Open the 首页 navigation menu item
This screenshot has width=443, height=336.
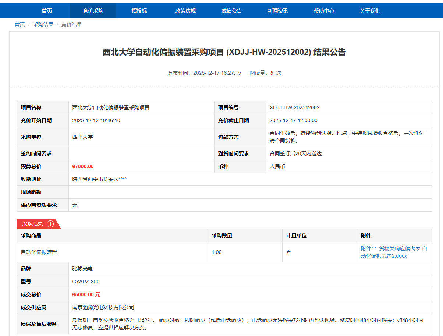coord(47,11)
